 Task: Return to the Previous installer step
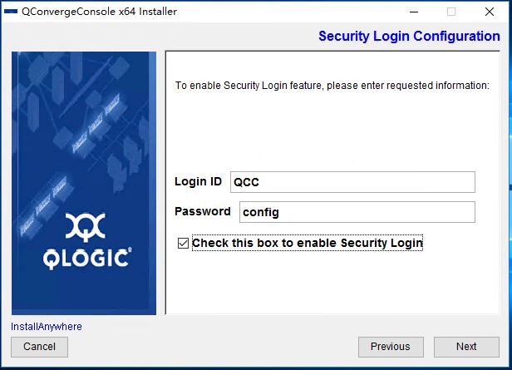pyautogui.click(x=391, y=347)
